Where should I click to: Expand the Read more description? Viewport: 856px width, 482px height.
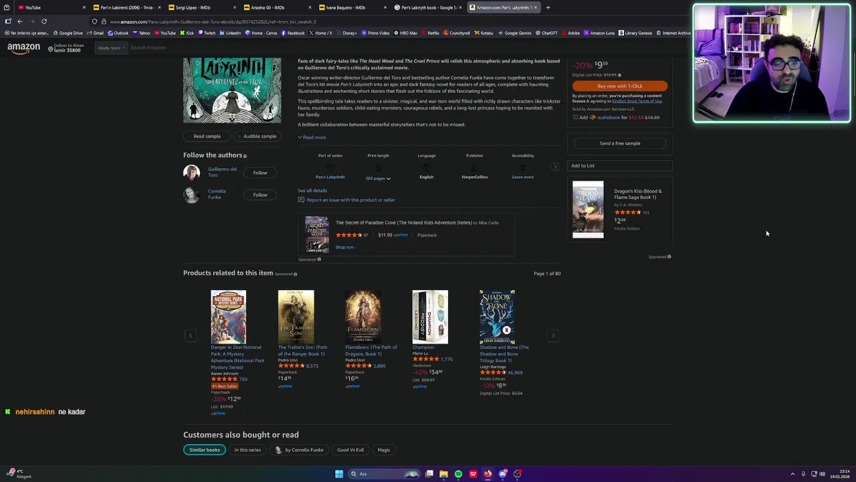click(x=312, y=137)
